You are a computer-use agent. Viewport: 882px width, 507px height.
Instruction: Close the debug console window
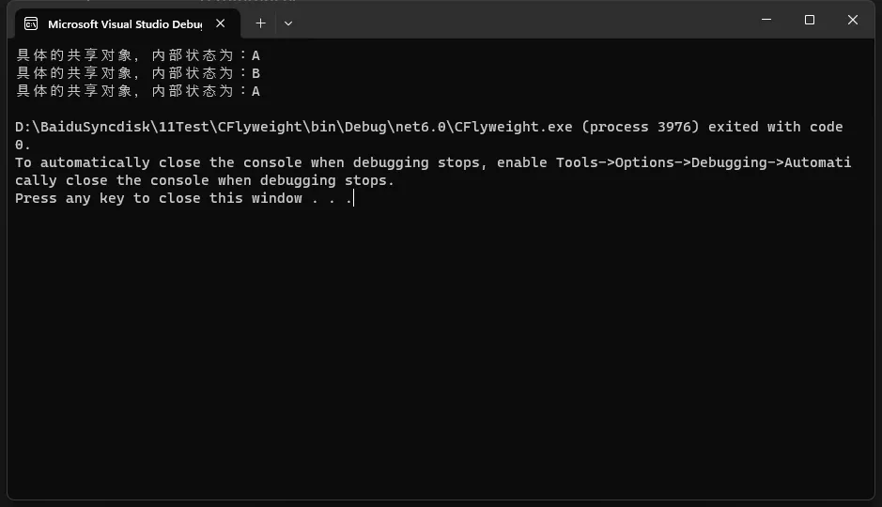[853, 20]
